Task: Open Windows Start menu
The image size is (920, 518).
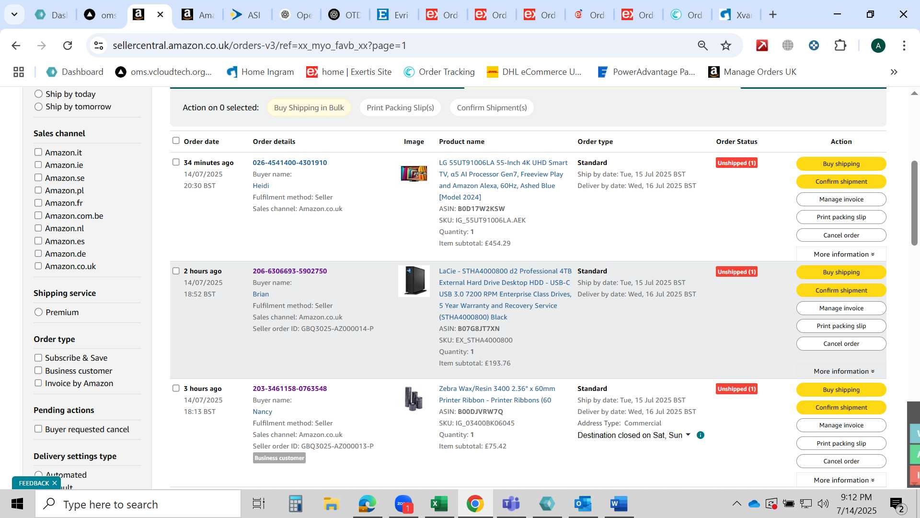Action: [17, 504]
